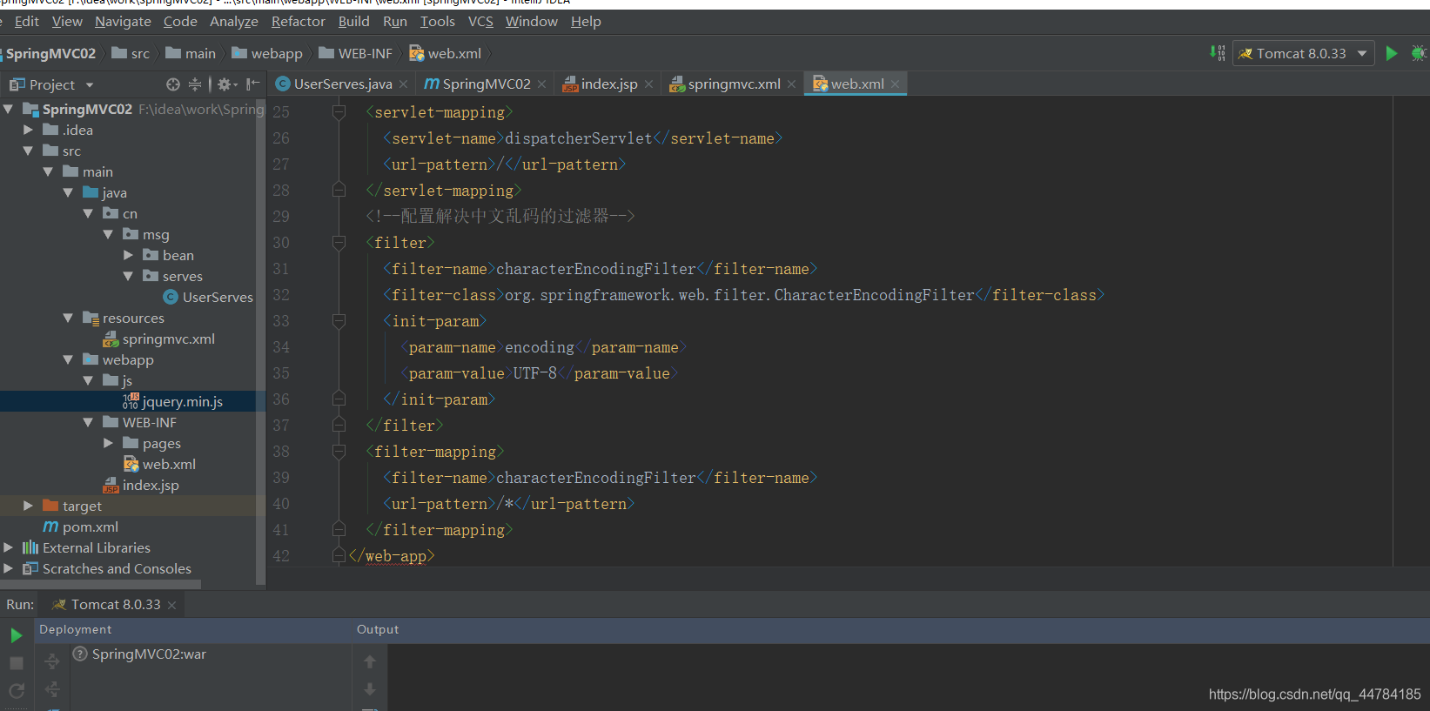Expand the bean package node
Screen dimensions: 1430x711
(x=129, y=255)
